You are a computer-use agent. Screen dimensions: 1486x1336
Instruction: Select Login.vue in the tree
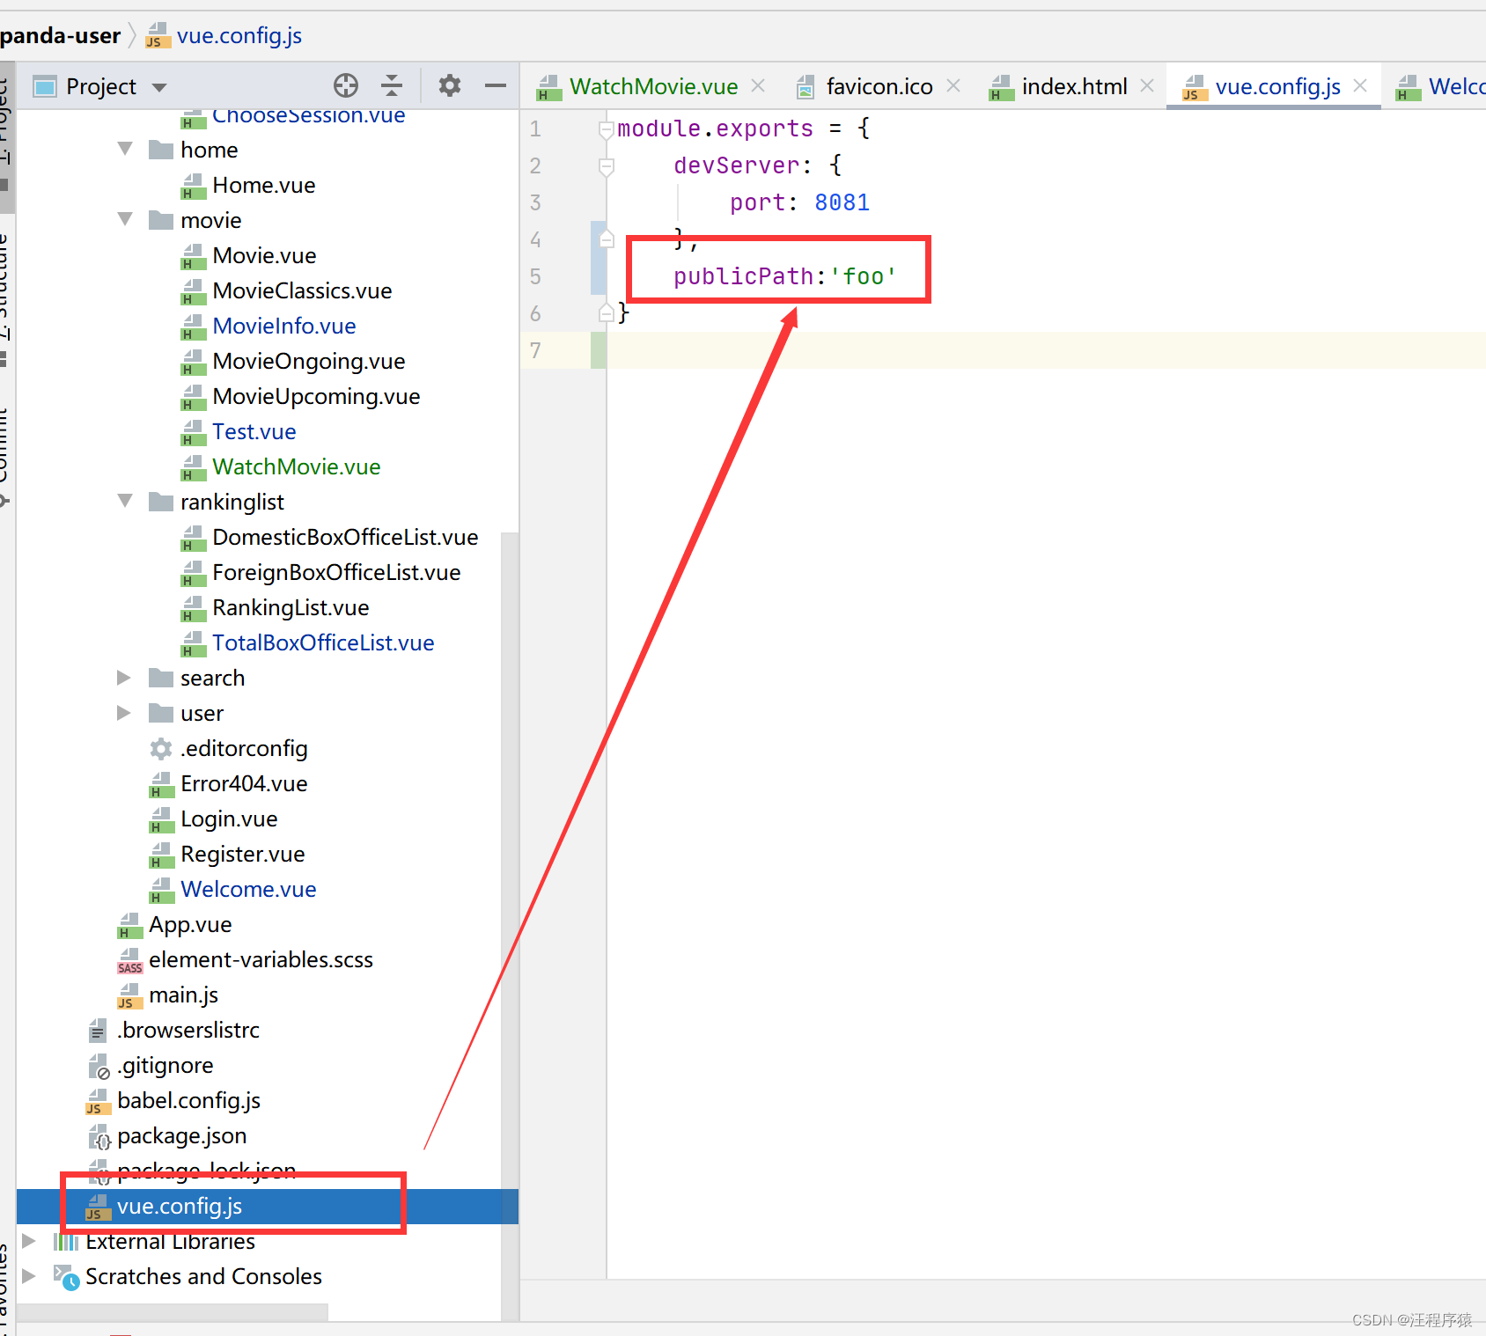click(229, 819)
